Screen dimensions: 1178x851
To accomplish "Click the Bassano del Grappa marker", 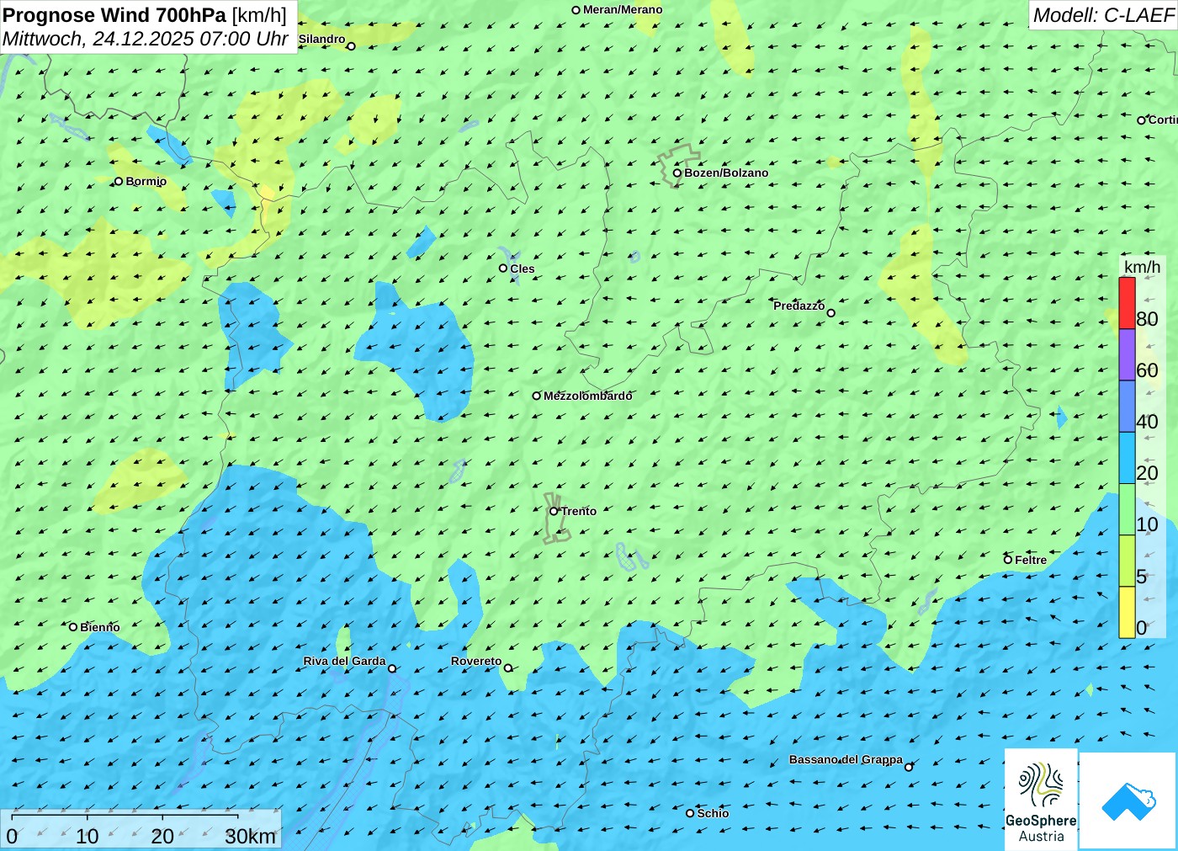I will click(x=908, y=767).
